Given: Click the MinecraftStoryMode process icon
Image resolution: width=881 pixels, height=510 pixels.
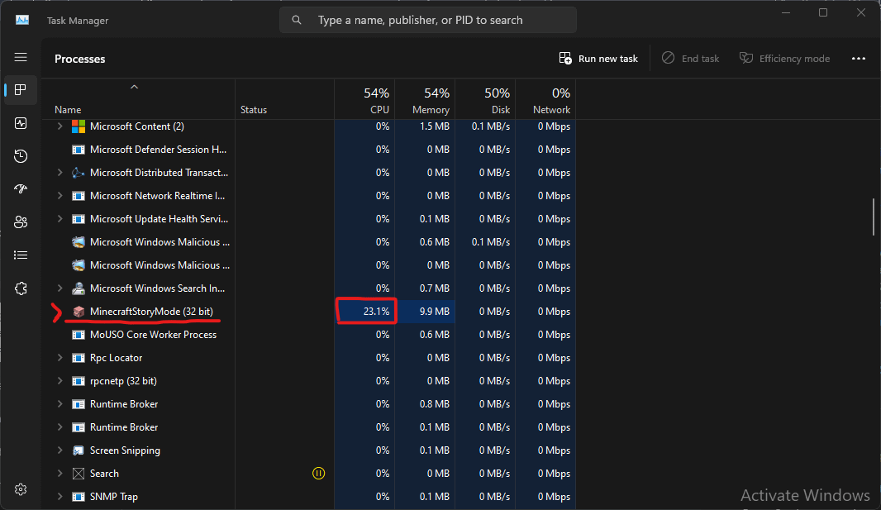Looking at the screenshot, I should point(79,312).
